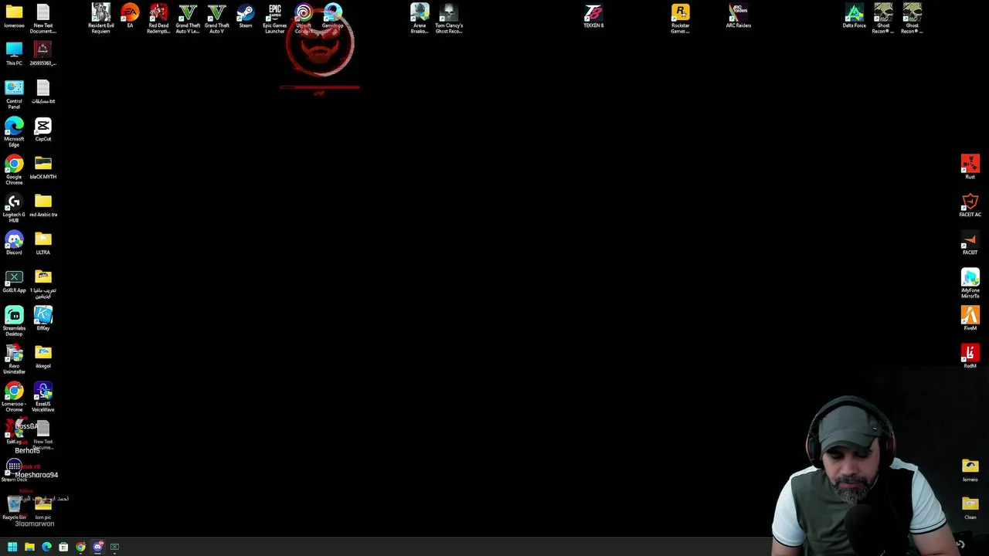Open the EA app shortcut

pyautogui.click(x=130, y=16)
